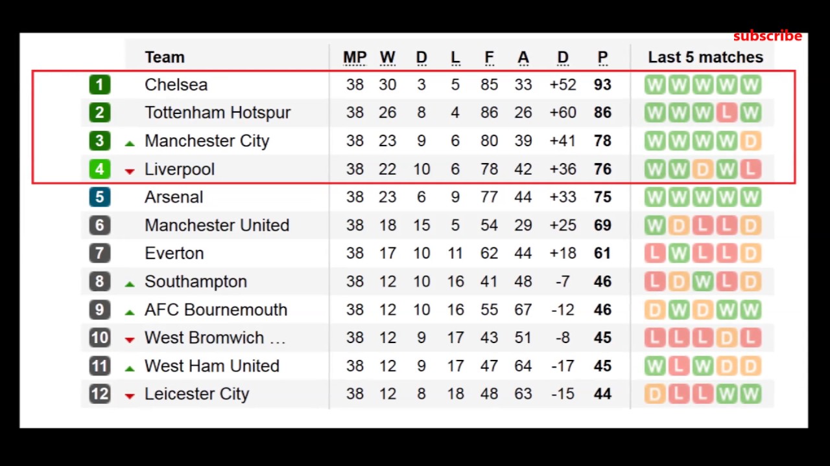Click Southampton's green up arrow
830x466 pixels.
pyautogui.click(x=130, y=283)
